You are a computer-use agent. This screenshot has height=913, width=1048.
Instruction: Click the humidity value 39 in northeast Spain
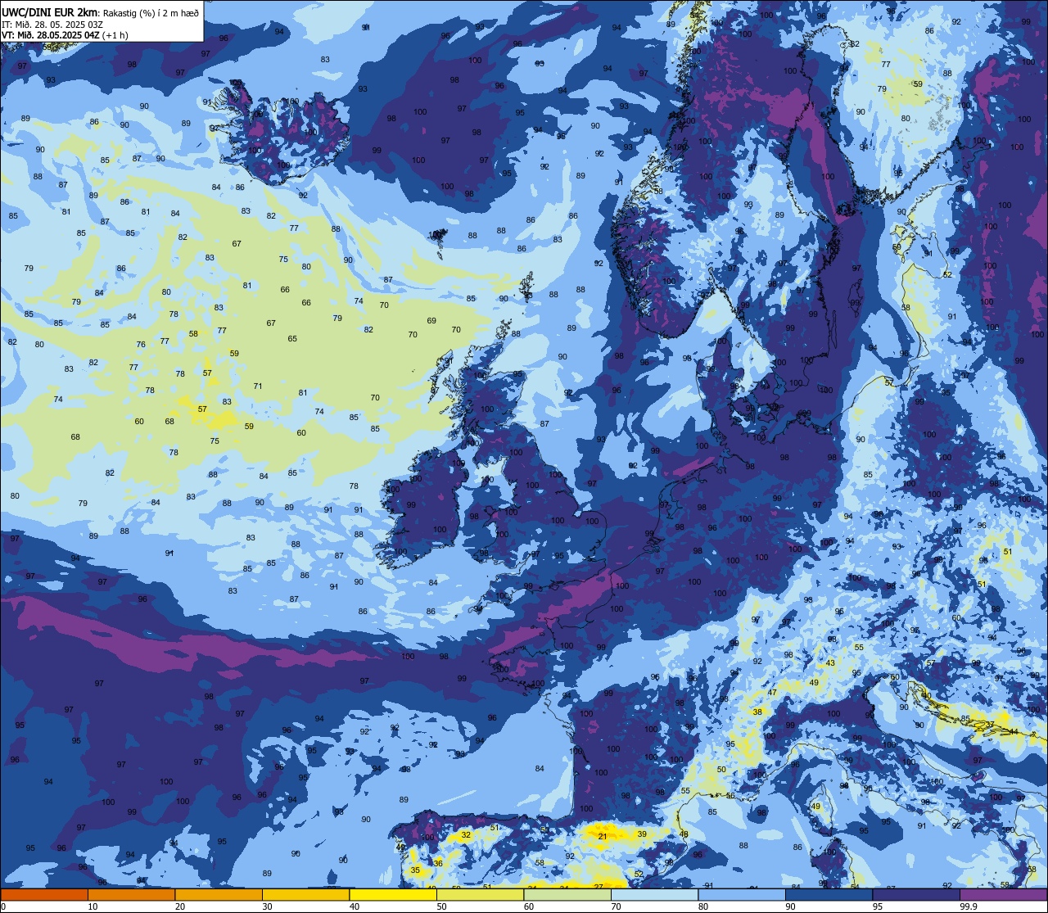(642, 834)
